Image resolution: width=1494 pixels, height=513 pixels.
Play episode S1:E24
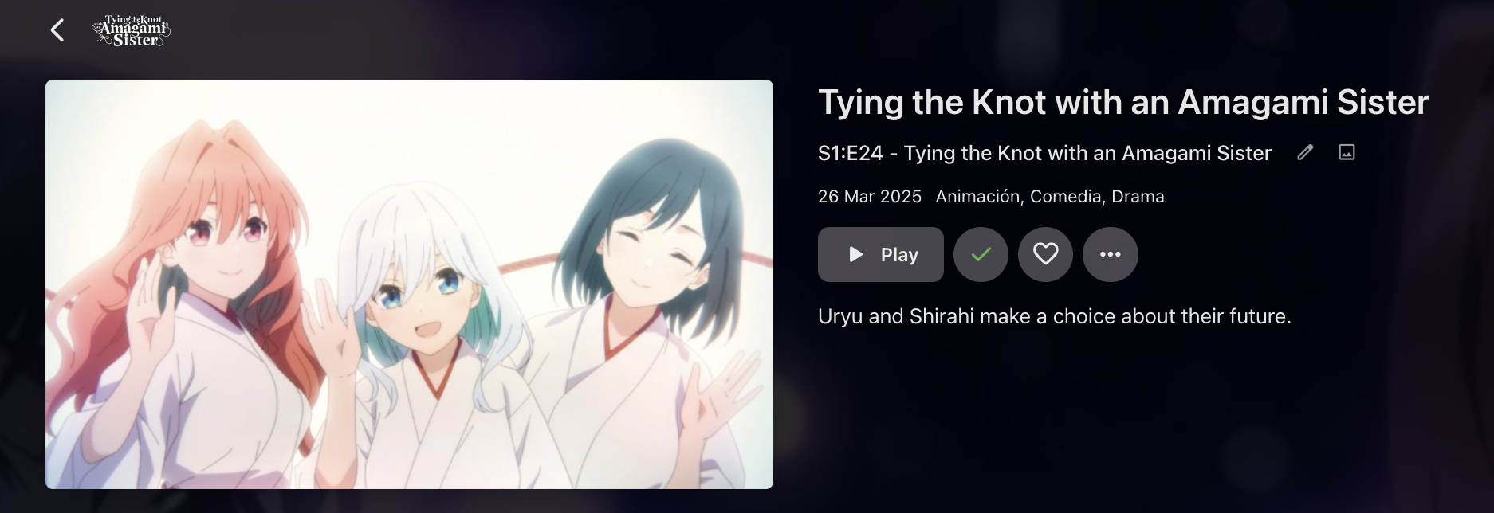pyautogui.click(x=881, y=254)
